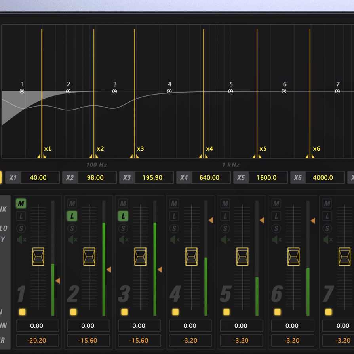Click the orange level marker on band 6
The image size is (354, 354).
pyautogui.click(x=313, y=221)
